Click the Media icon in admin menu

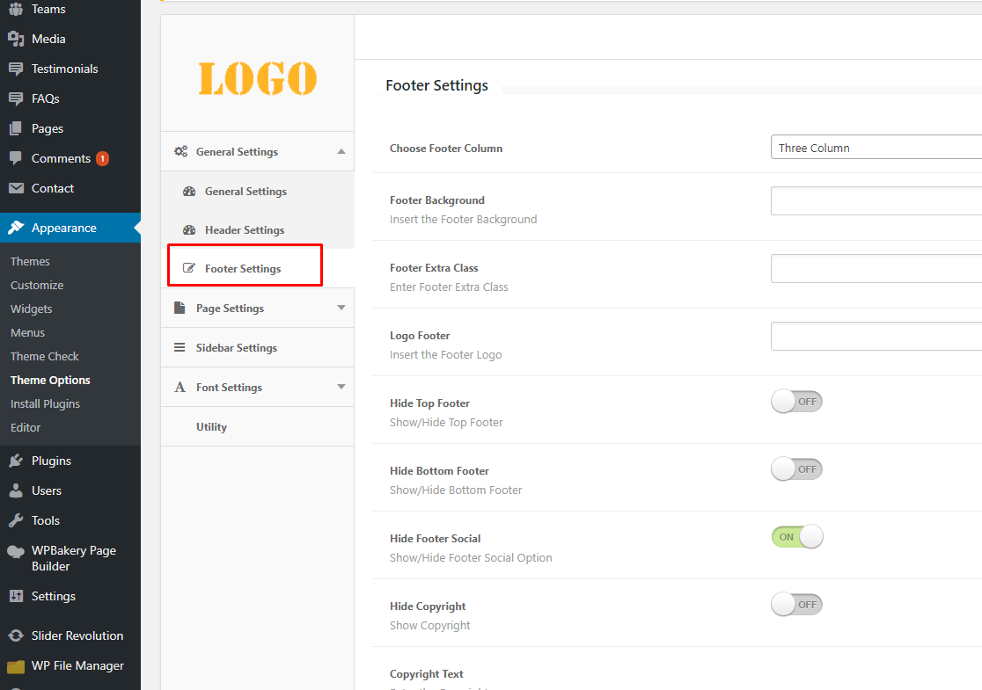[x=16, y=39]
